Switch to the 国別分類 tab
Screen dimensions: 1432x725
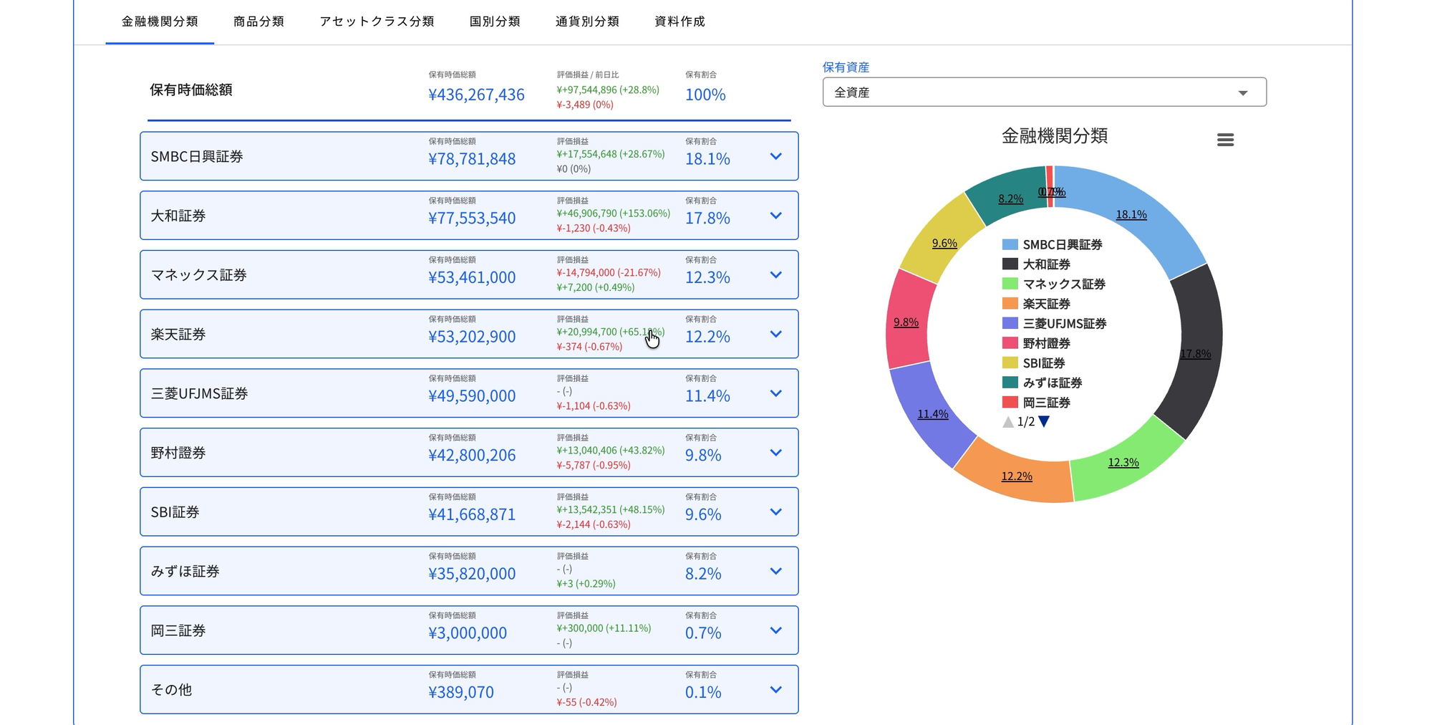point(495,21)
